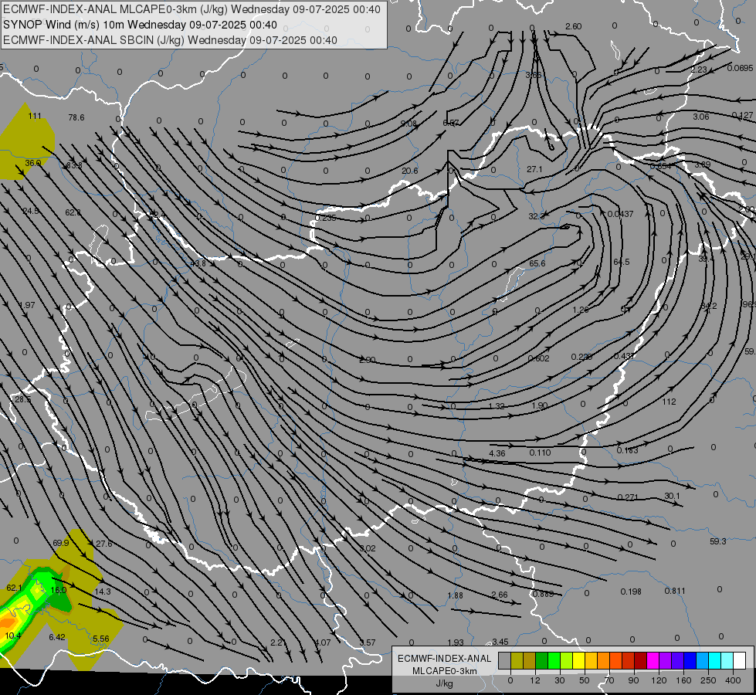Click the map value 0.110
The width and height of the screenshot is (756, 695).
tap(540, 453)
